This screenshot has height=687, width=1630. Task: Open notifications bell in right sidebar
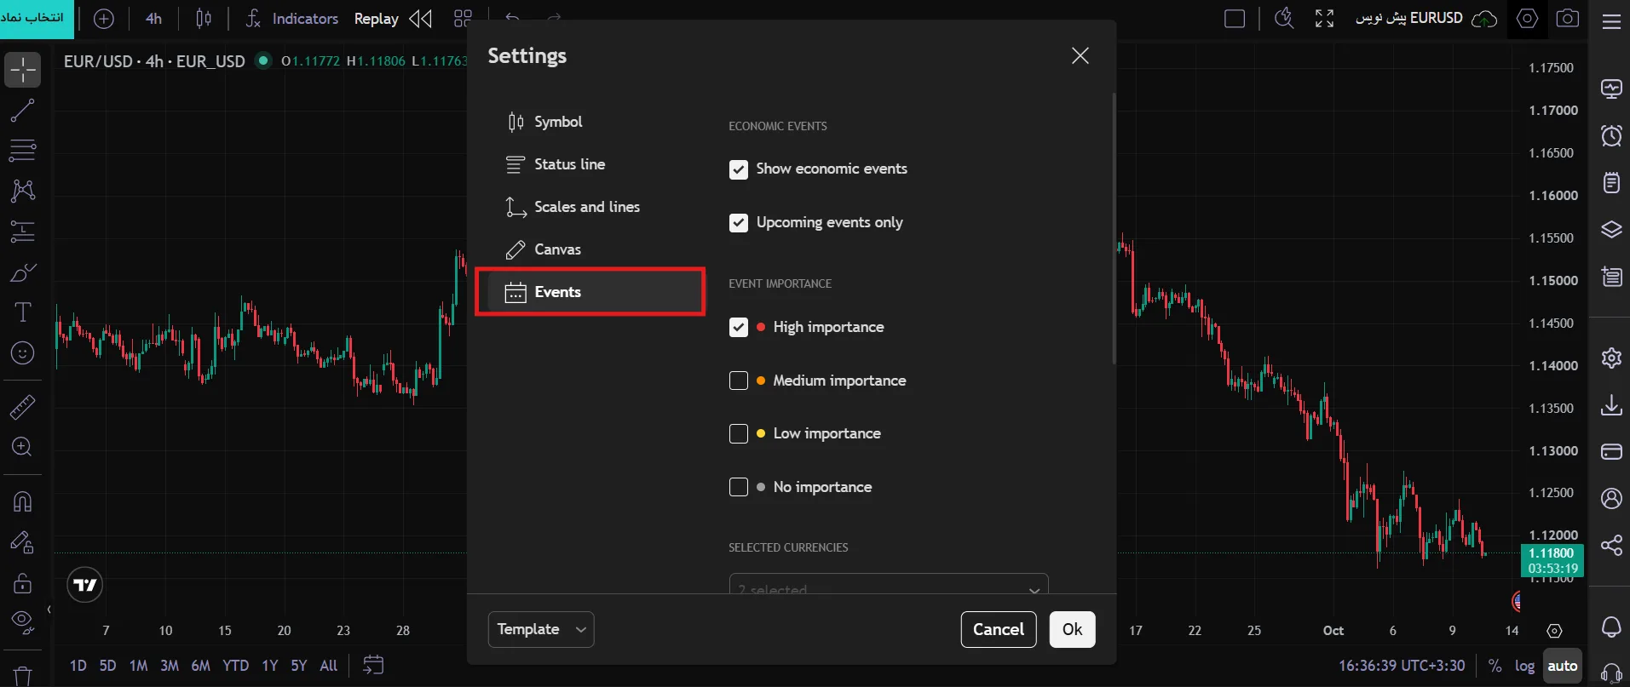click(1611, 627)
